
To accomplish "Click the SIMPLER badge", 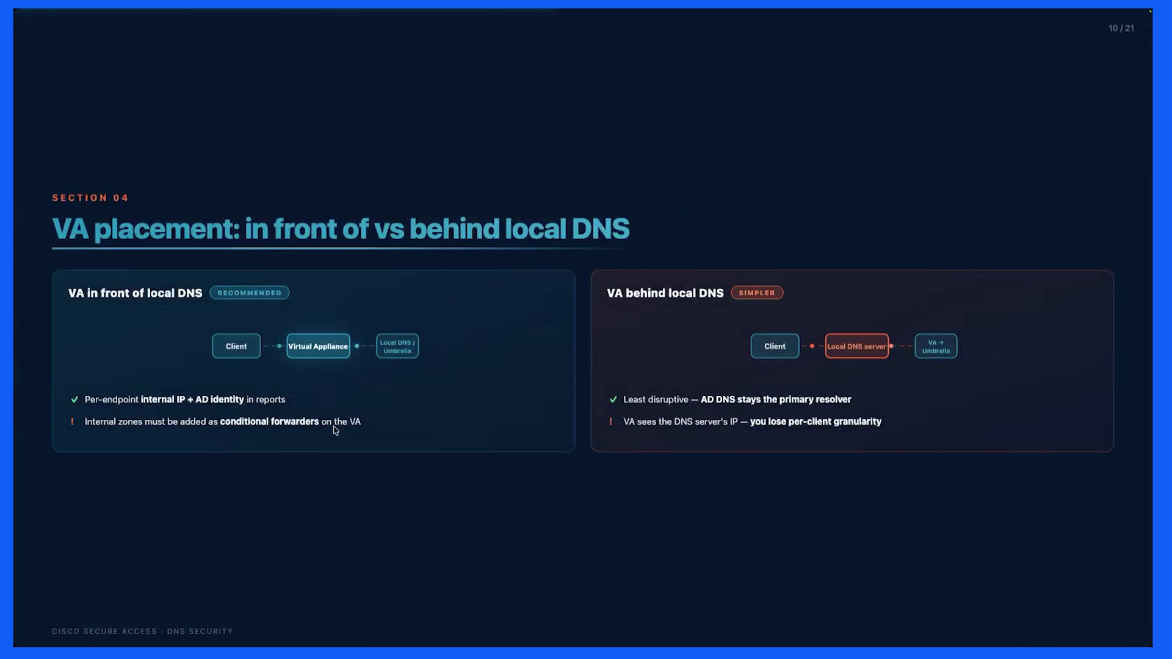I will (757, 293).
